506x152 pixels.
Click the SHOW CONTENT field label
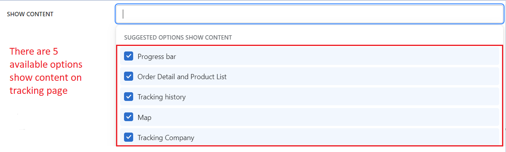(30, 14)
